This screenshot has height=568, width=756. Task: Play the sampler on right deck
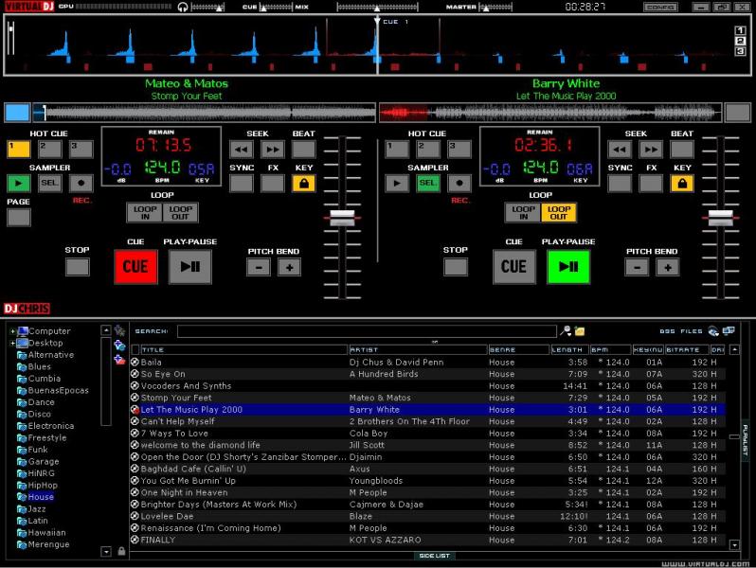(397, 183)
